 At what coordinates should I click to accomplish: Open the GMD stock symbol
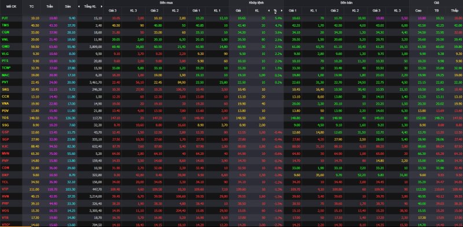click(5, 47)
